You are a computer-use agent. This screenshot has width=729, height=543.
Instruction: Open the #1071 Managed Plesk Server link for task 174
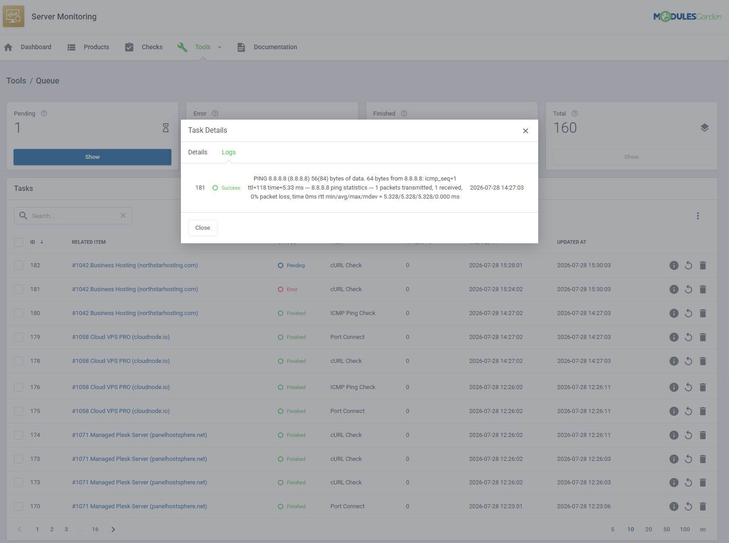pos(139,435)
